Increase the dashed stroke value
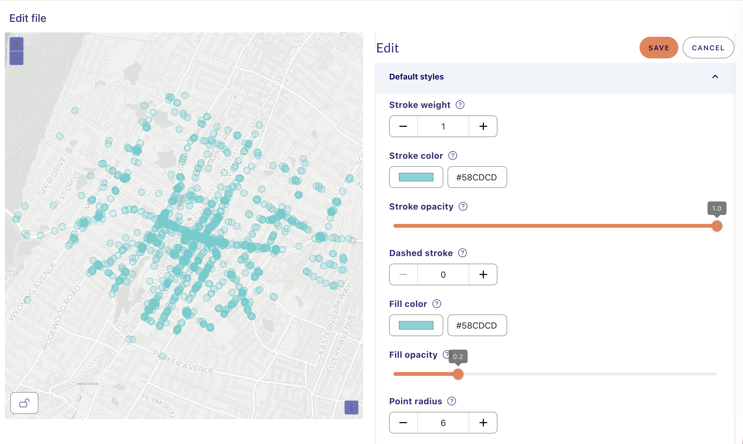 click(x=483, y=274)
